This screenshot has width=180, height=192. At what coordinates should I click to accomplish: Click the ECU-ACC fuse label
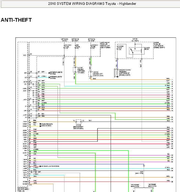pyautogui.click(x=68, y=47)
